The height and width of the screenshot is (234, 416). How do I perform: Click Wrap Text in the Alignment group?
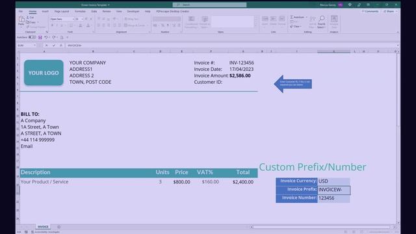[131, 19]
